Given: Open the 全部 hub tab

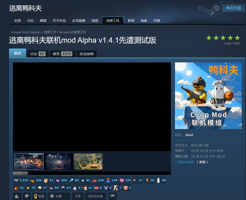Looking at the screenshot, I should [x=17, y=20].
